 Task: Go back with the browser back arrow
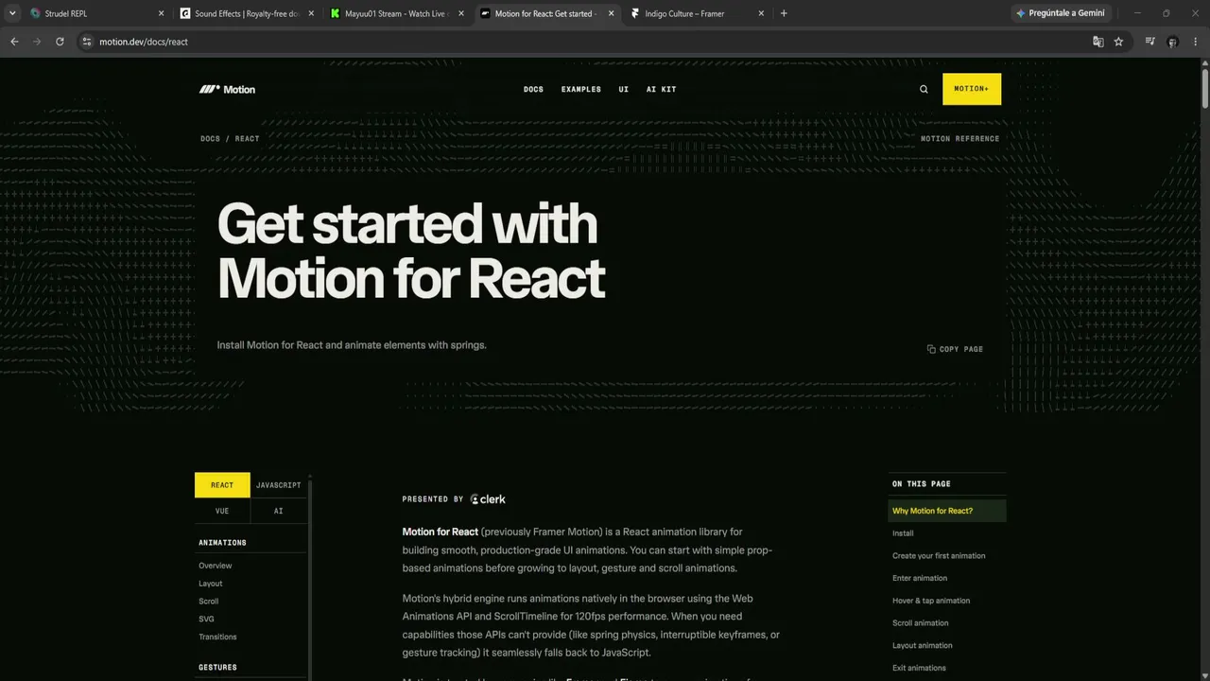14,42
